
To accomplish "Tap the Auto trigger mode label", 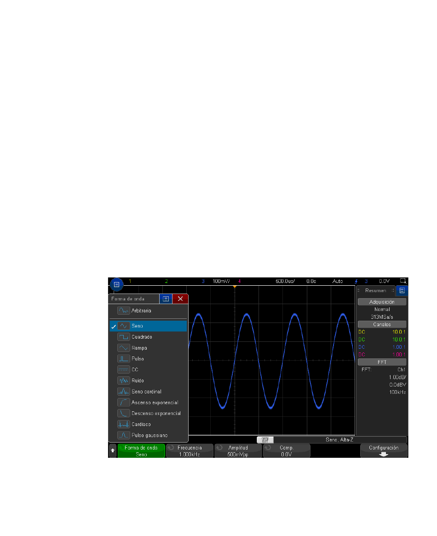I will [338, 281].
